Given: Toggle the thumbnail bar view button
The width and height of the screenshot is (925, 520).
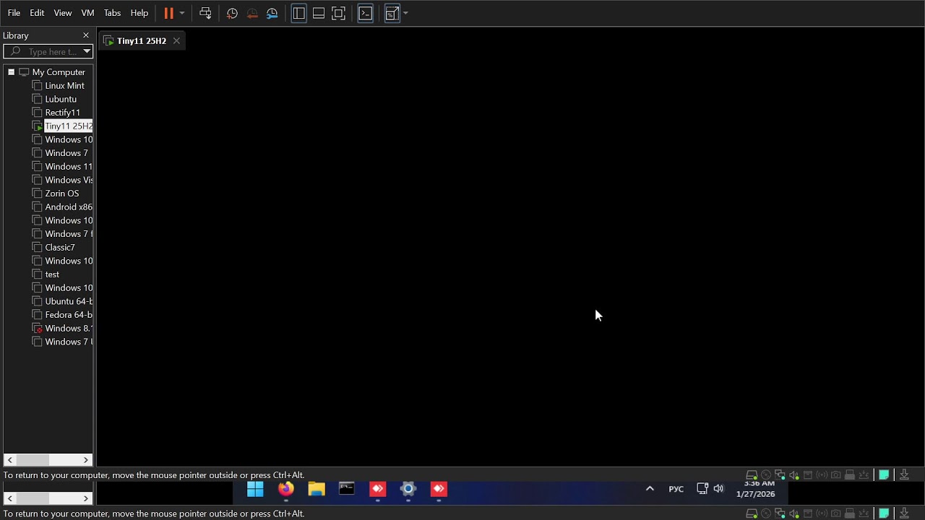Looking at the screenshot, I should pos(319,13).
